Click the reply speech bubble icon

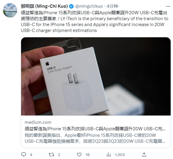click(x=24, y=155)
